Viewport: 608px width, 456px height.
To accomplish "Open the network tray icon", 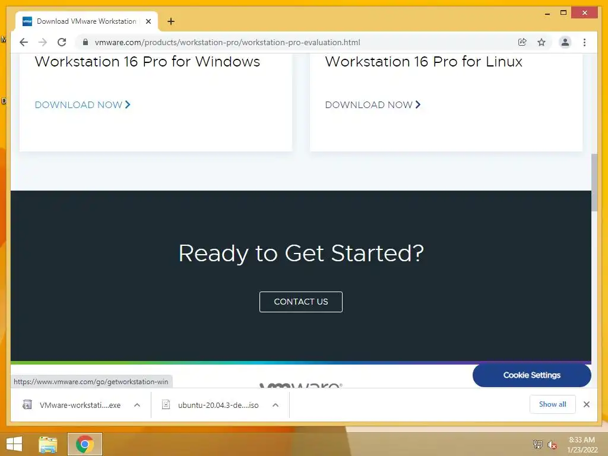I will coord(538,444).
